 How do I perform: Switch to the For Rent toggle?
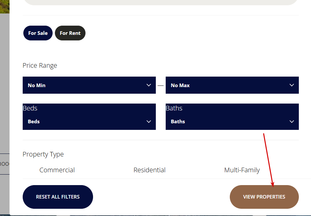pos(70,33)
